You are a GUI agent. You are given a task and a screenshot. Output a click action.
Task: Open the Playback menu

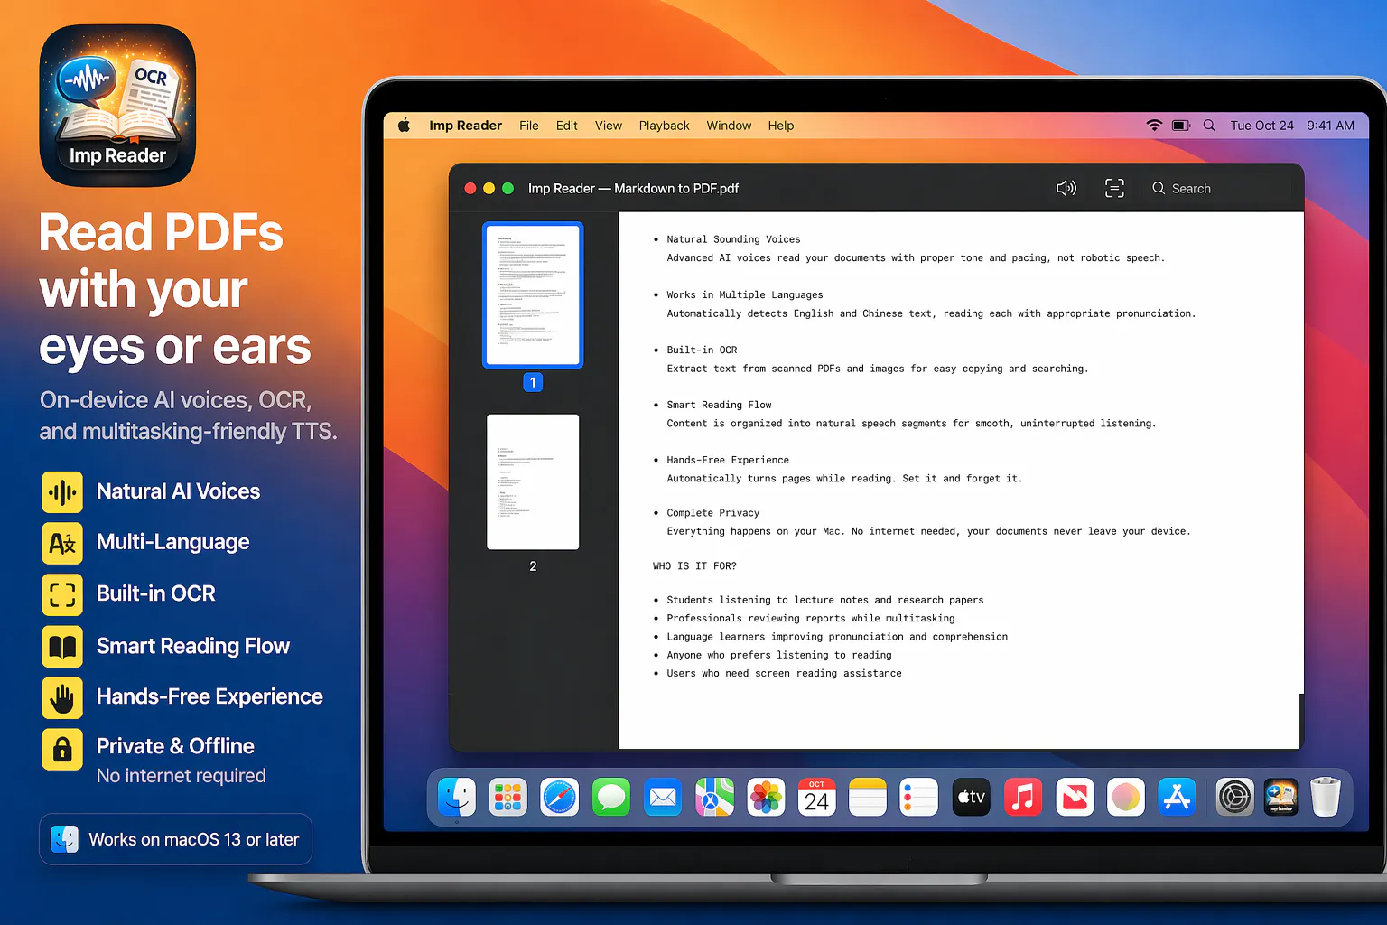click(x=664, y=126)
